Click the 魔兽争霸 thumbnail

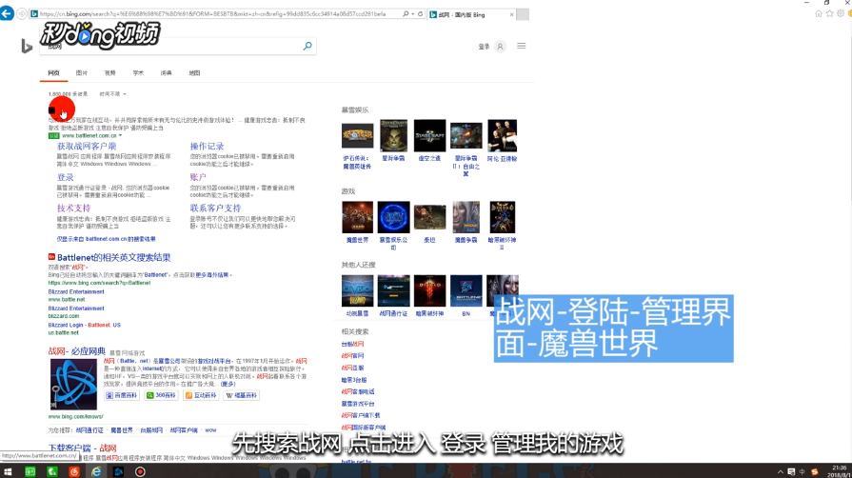coord(466,217)
